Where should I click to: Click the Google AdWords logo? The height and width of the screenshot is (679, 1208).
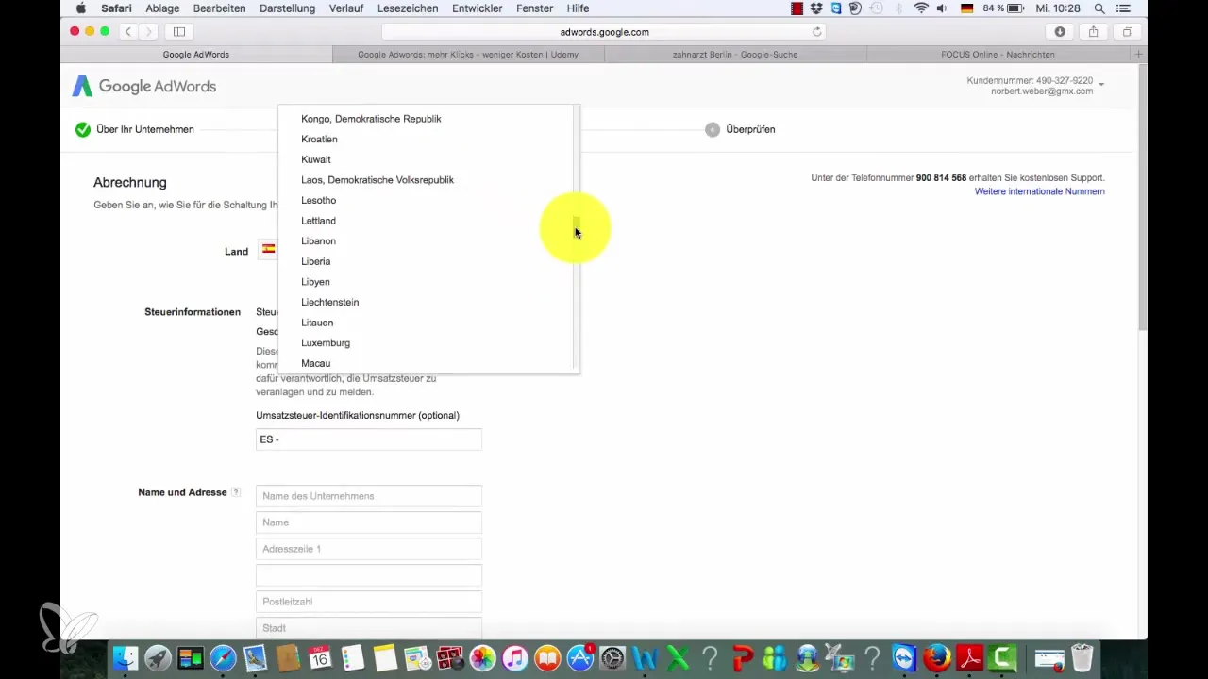144,87
